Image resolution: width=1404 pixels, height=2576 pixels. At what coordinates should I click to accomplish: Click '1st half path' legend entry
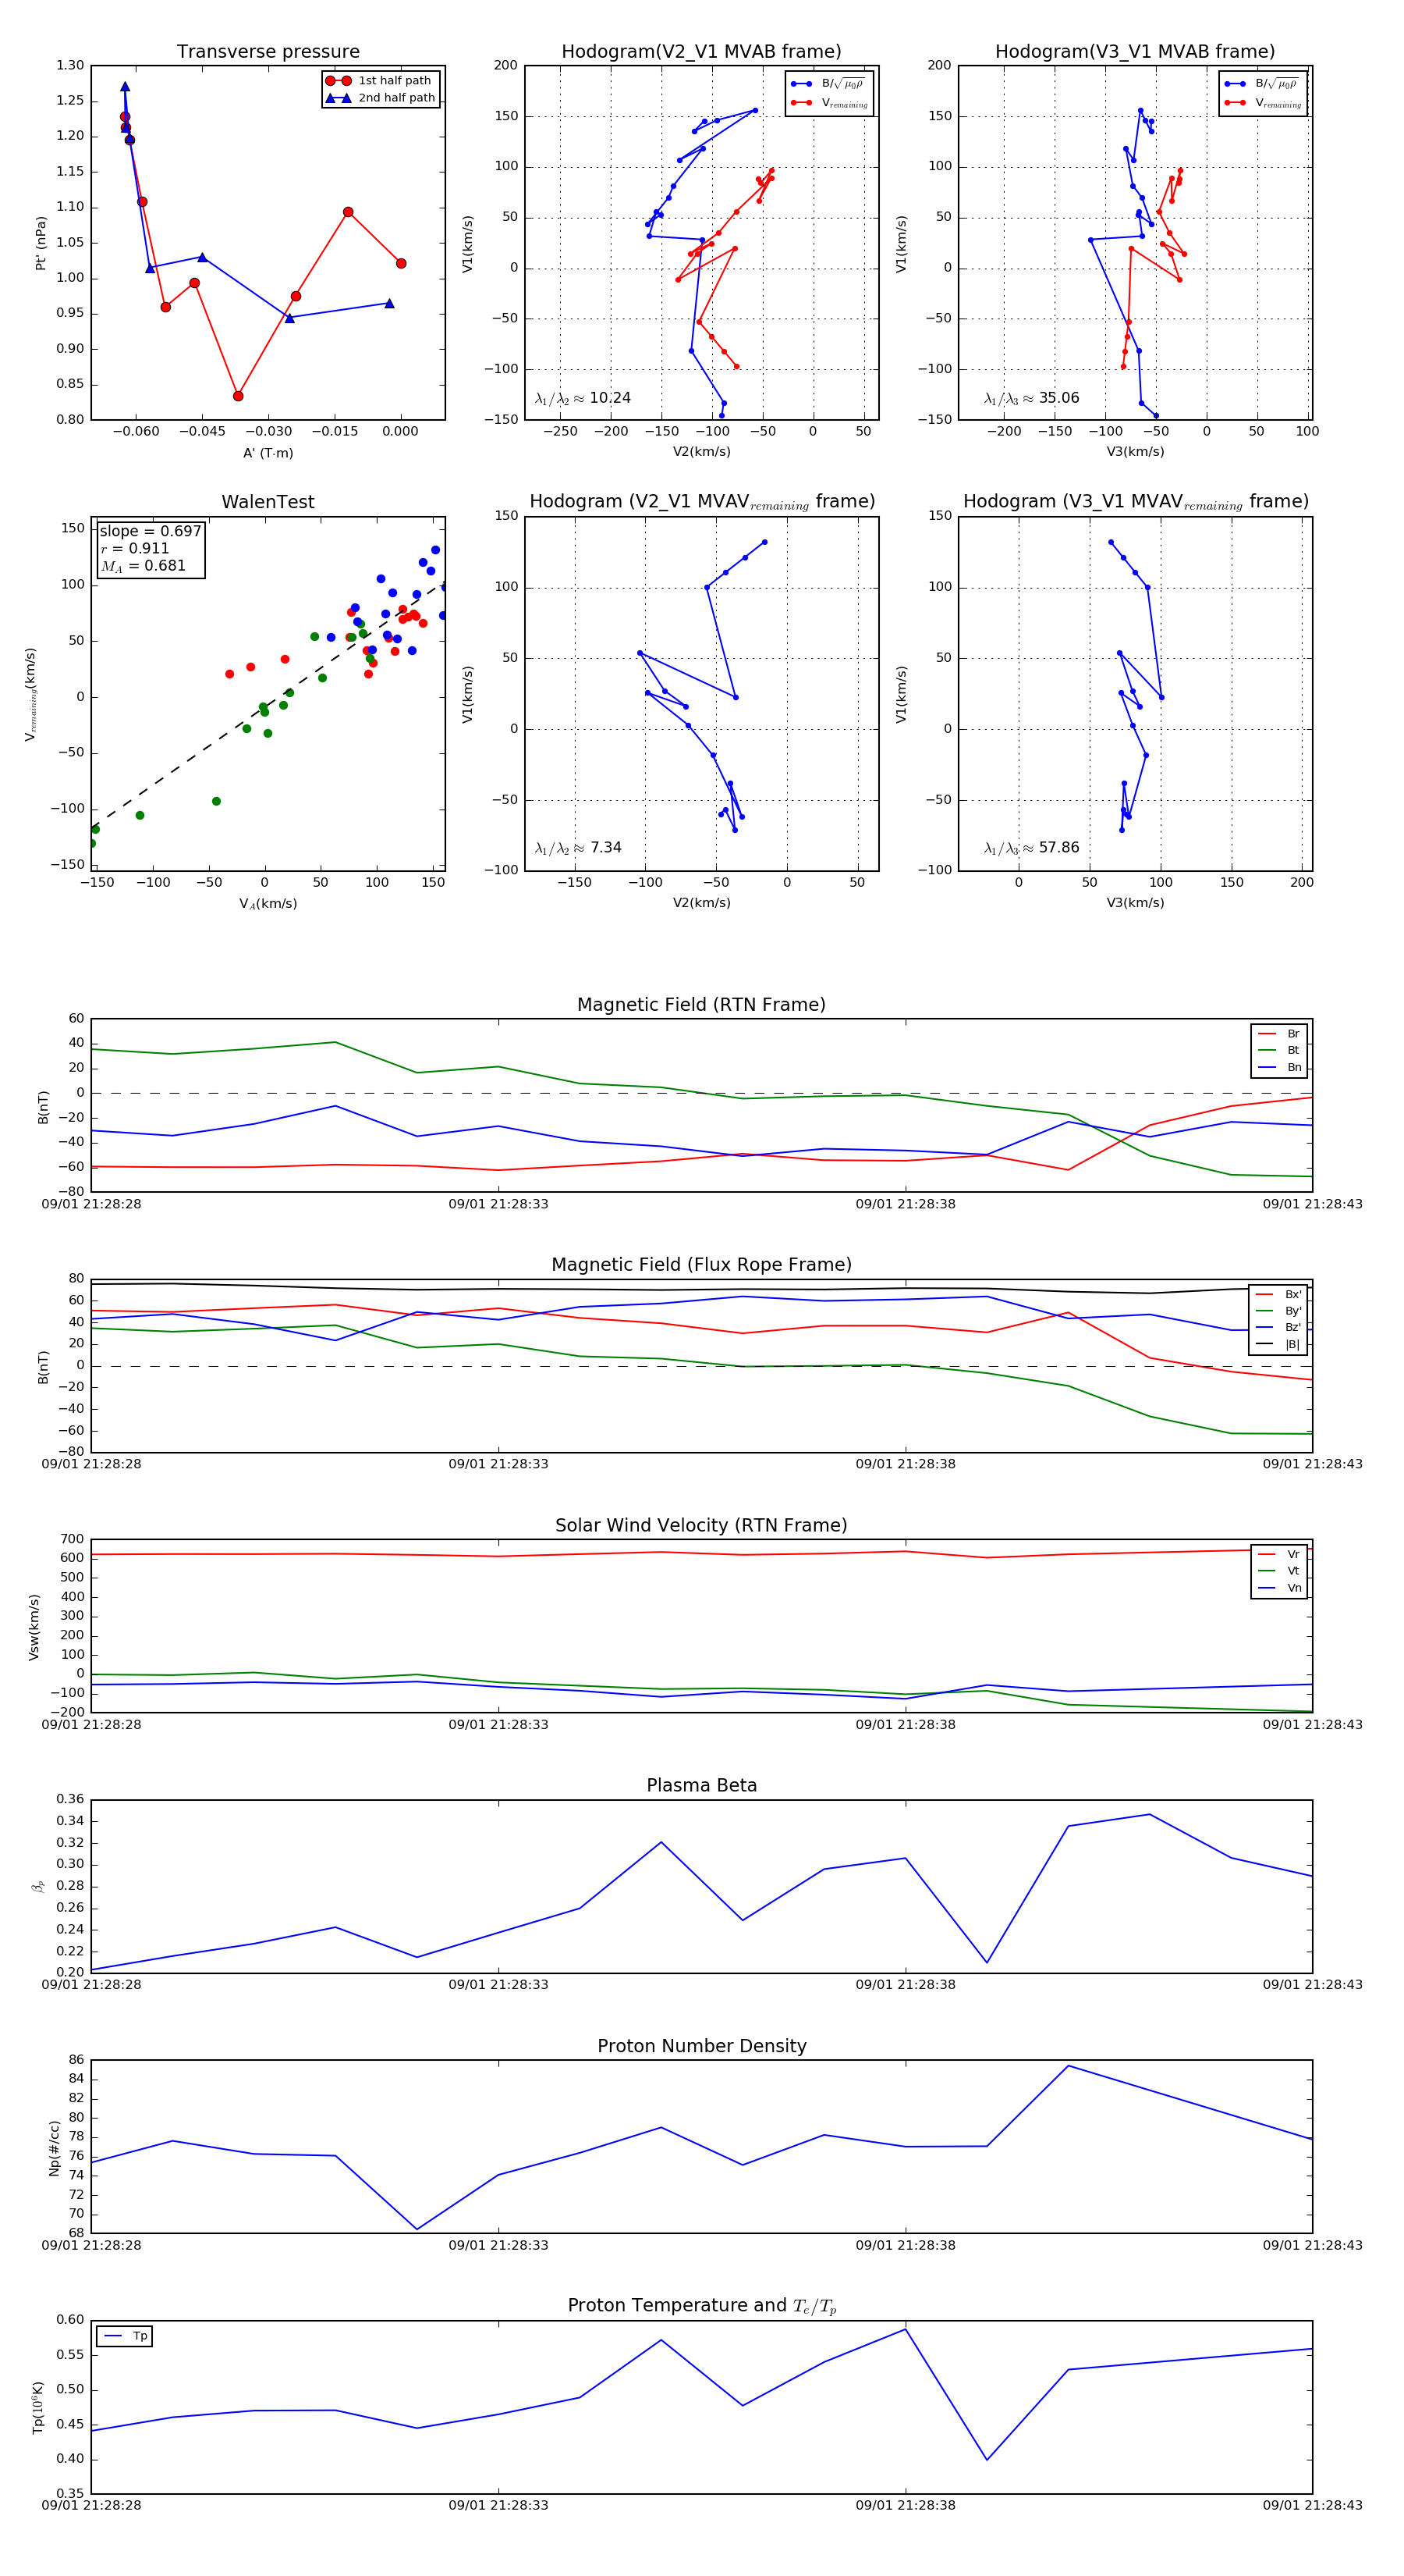click(x=381, y=81)
